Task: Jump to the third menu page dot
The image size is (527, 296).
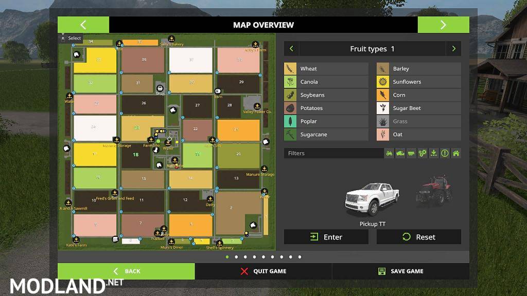Action: [245, 257]
